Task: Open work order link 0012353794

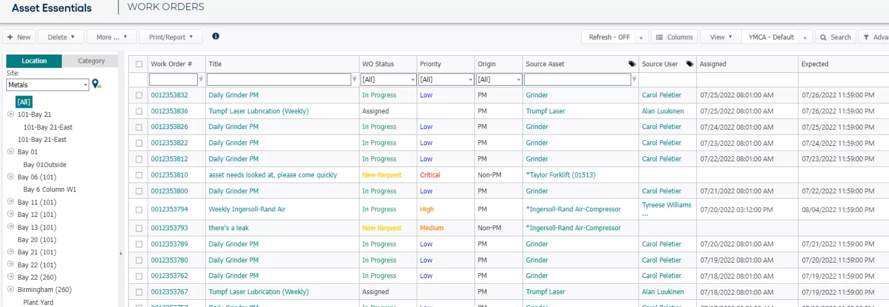Action: coord(169,209)
